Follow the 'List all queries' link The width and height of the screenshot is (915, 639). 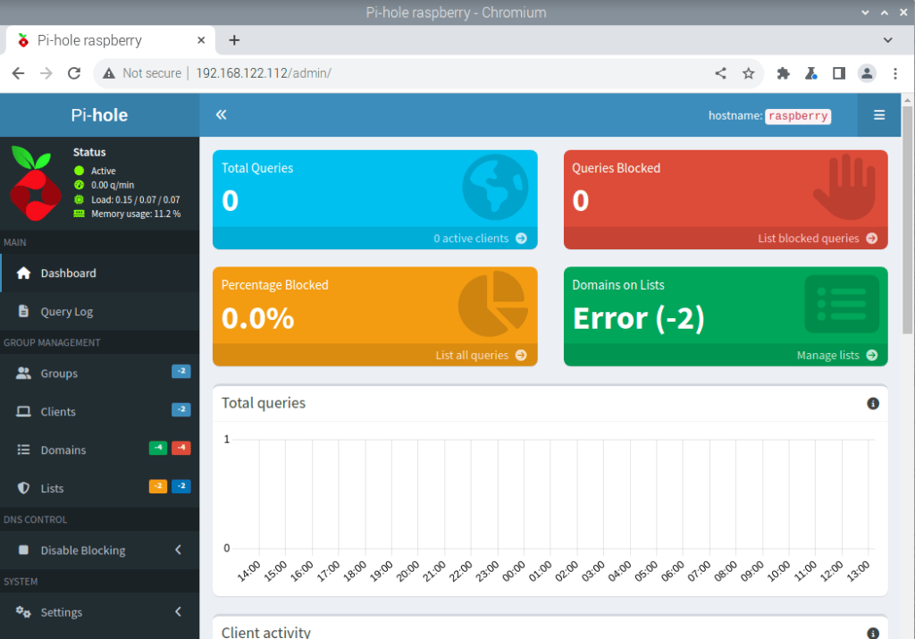[x=481, y=355]
